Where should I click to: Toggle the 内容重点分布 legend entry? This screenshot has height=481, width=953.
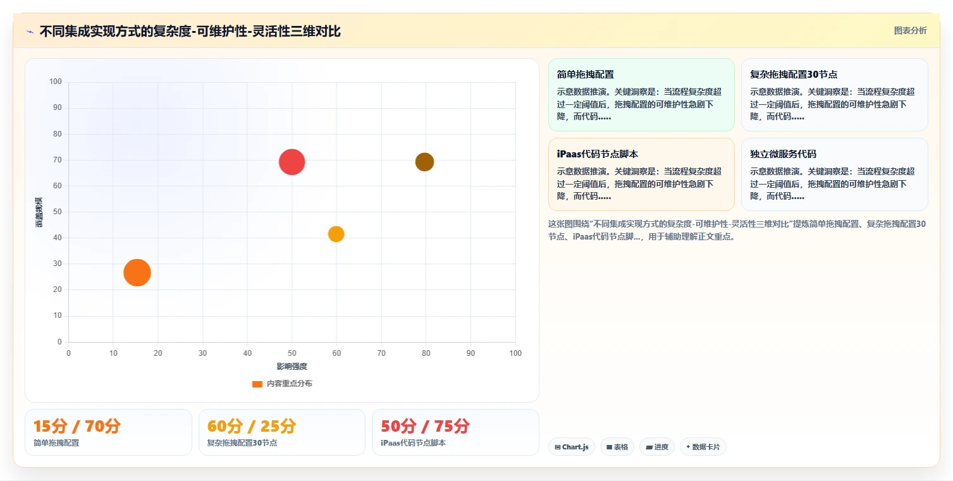click(x=282, y=384)
